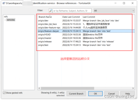138x101 pixels.
Task: Select origin/release branch row
Action: [x=86, y=42]
